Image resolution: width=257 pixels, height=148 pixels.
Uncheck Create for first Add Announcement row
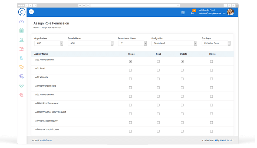point(130,61)
